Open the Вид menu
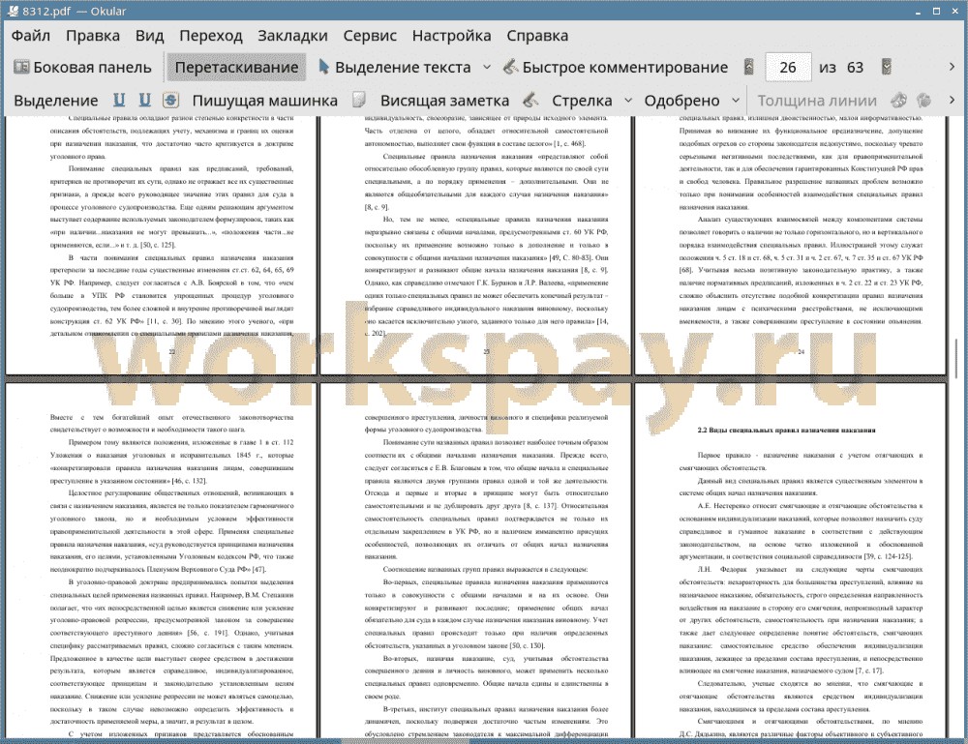Image resolution: width=968 pixels, height=744 pixels. click(149, 36)
